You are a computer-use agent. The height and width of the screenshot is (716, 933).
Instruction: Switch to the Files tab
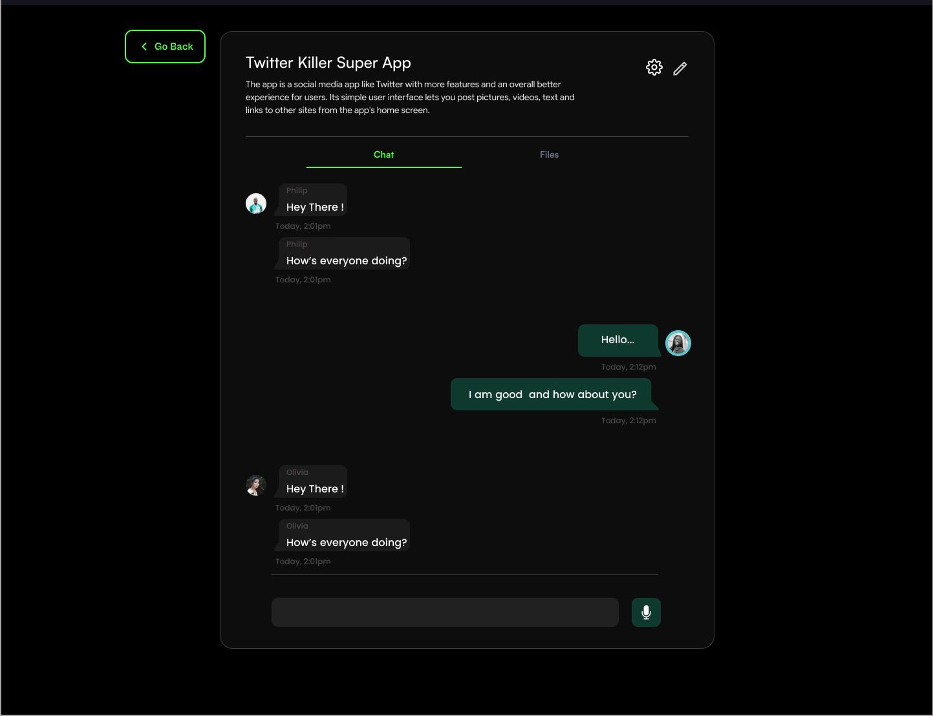[549, 154]
